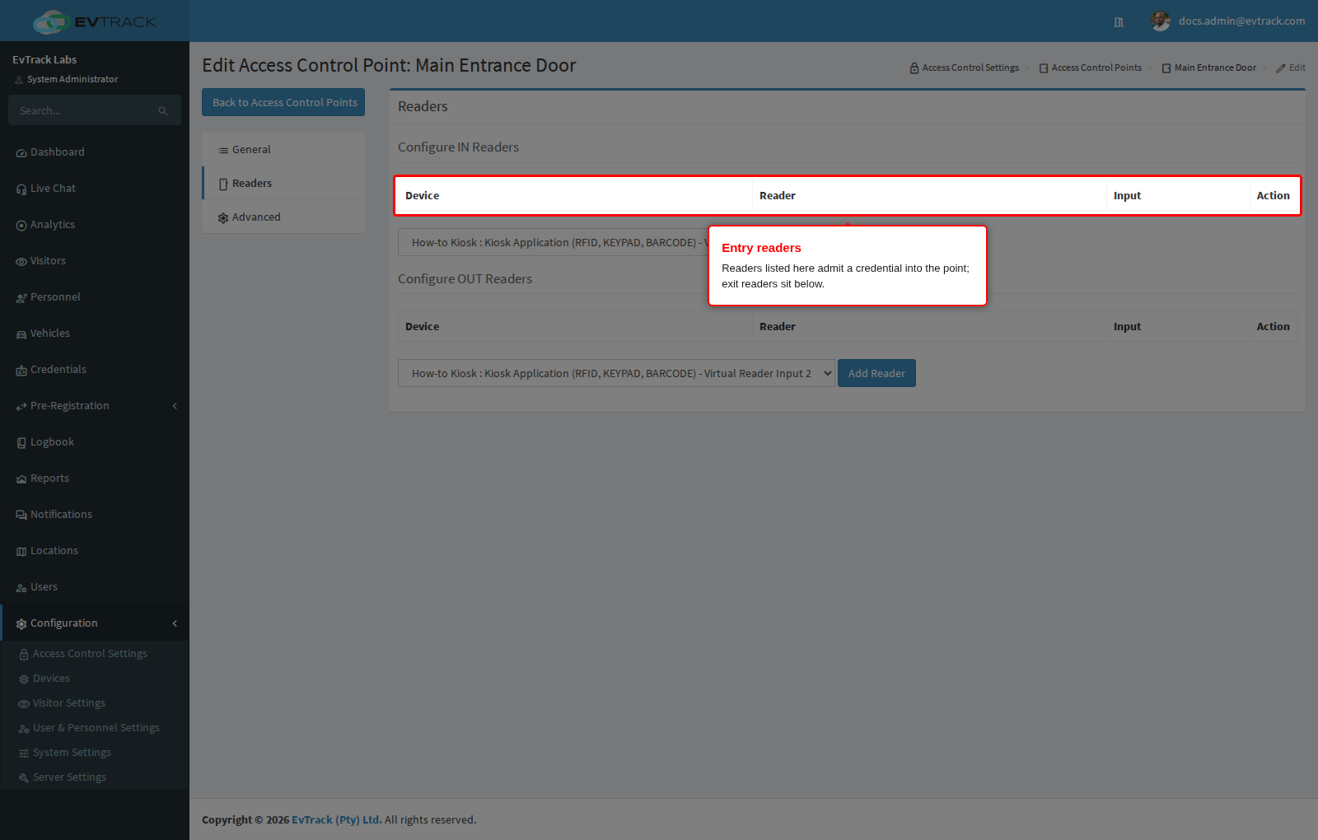Open Visitors section

pos(95,261)
